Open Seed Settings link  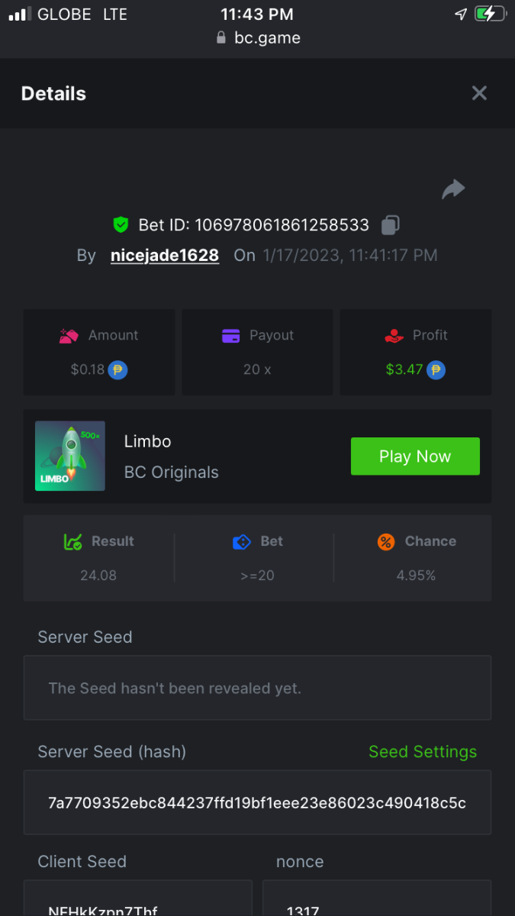click(x=423, y=752)
